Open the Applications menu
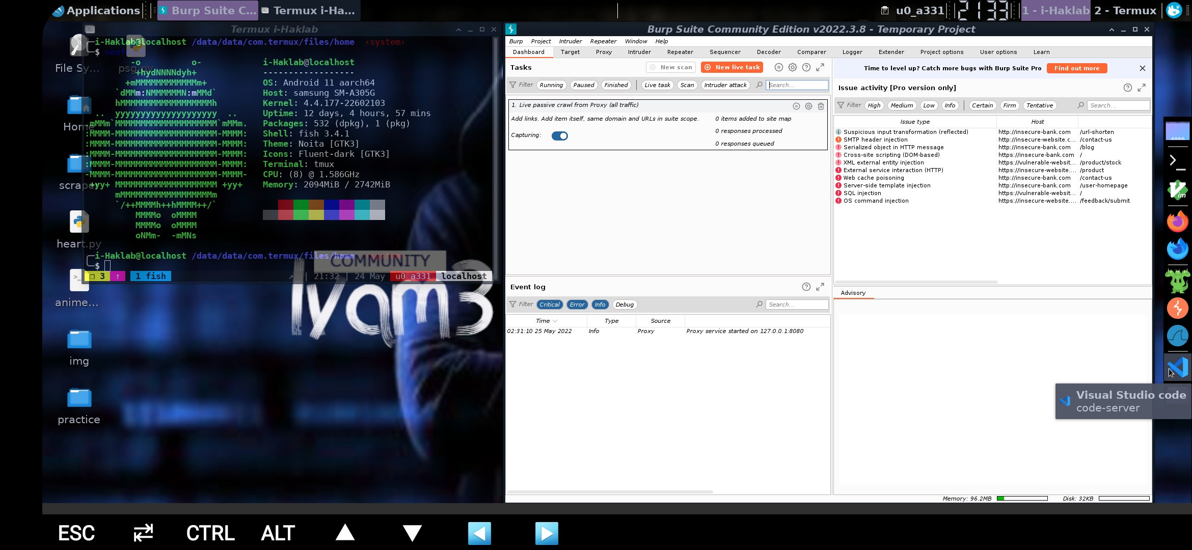 coord(96,10)
